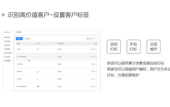Click blue edit link in third table row
This screenshot has width=170, height=107.
point(92,64)
